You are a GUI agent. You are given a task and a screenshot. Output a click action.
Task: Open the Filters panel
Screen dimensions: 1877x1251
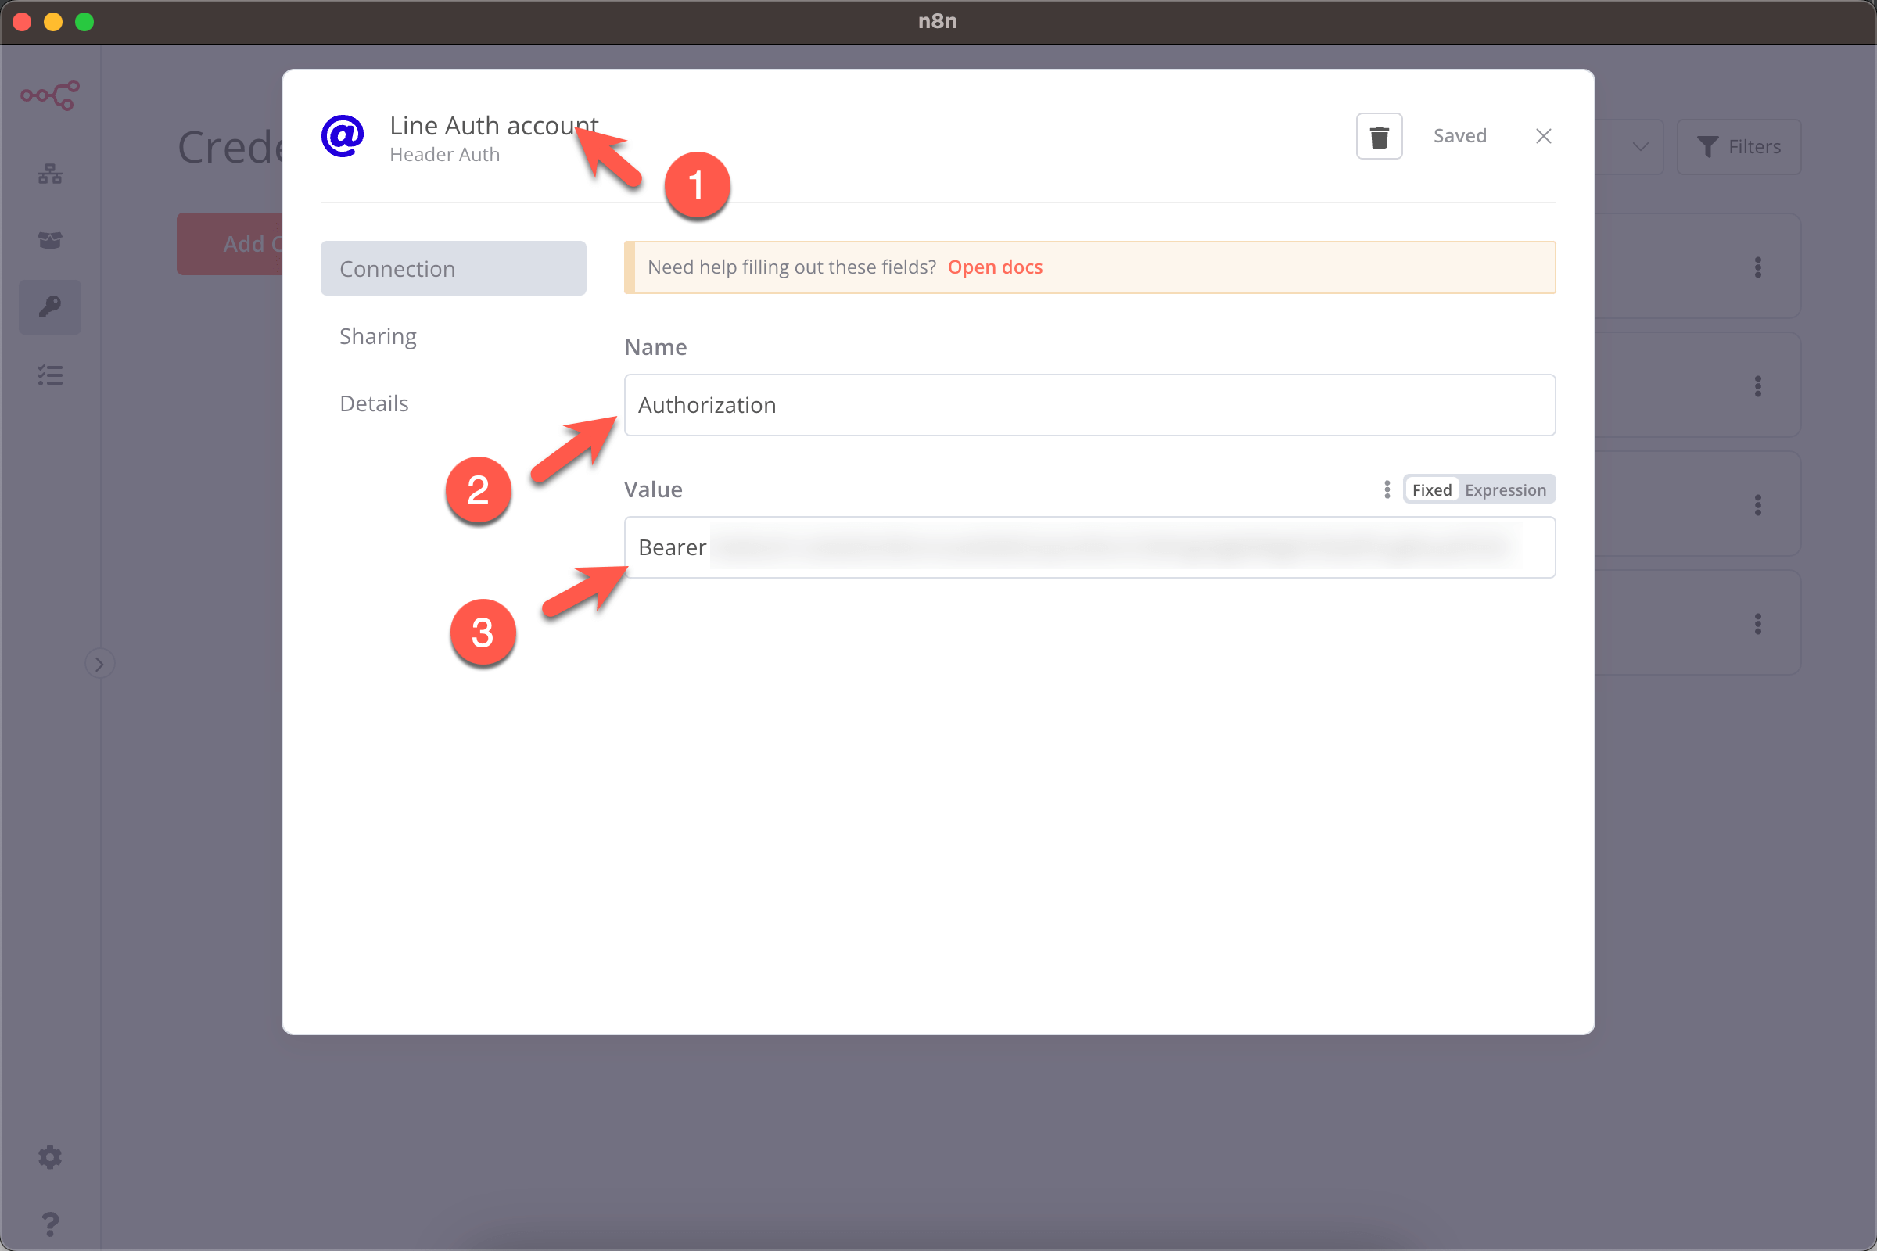pyautogui.click(x=1739, y=147)
